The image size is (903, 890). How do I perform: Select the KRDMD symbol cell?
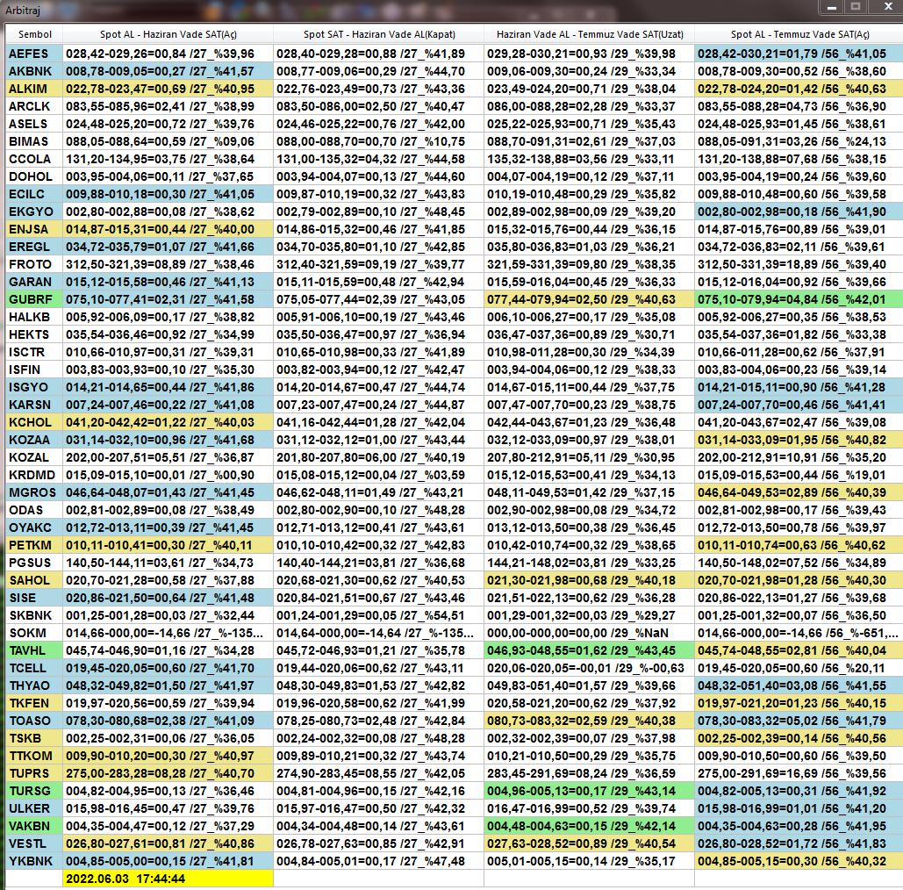click(34, 475)
